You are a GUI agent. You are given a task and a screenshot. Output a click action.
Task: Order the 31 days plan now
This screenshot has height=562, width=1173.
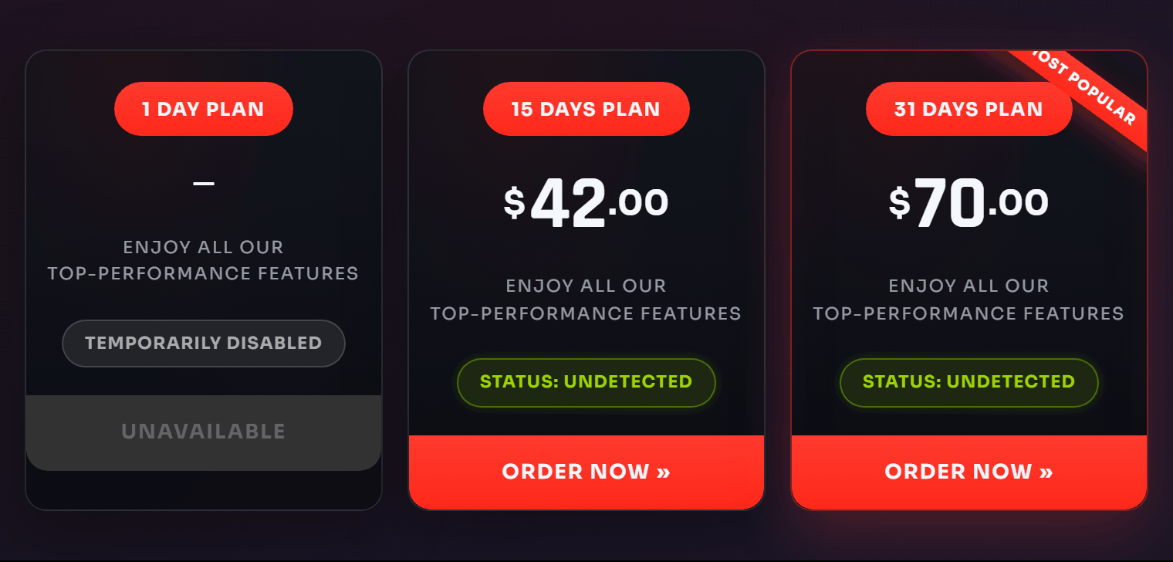[968, 472]
